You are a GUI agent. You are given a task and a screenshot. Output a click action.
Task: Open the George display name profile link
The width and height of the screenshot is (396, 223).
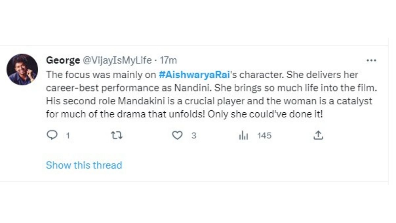coord(63,60)
